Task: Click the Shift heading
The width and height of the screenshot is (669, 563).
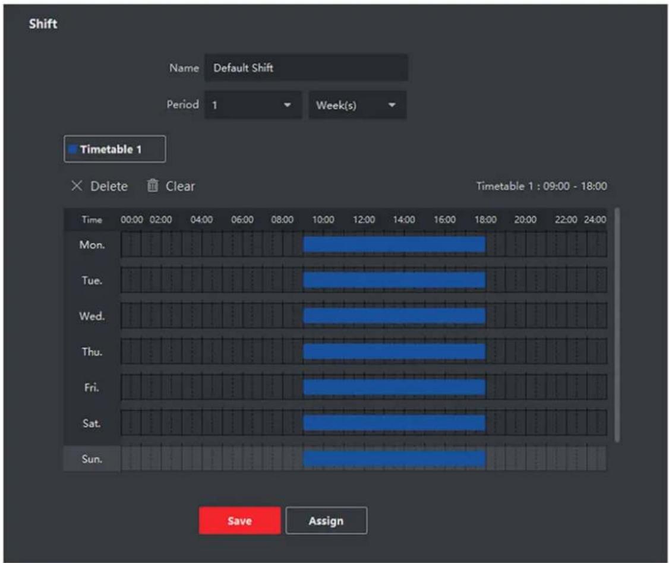Action: [43, 24]
